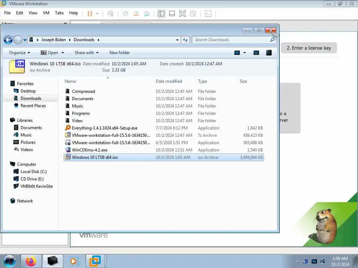Toggle the thumbnail bar view icon
This screenshot has height=268, width=358.
point(172,14)
